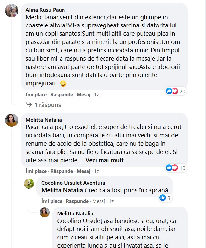Reply to Cocolino Ursuleț Aventura's comment
The width and height of the screenshot is (206, 248).
point(77,201)
